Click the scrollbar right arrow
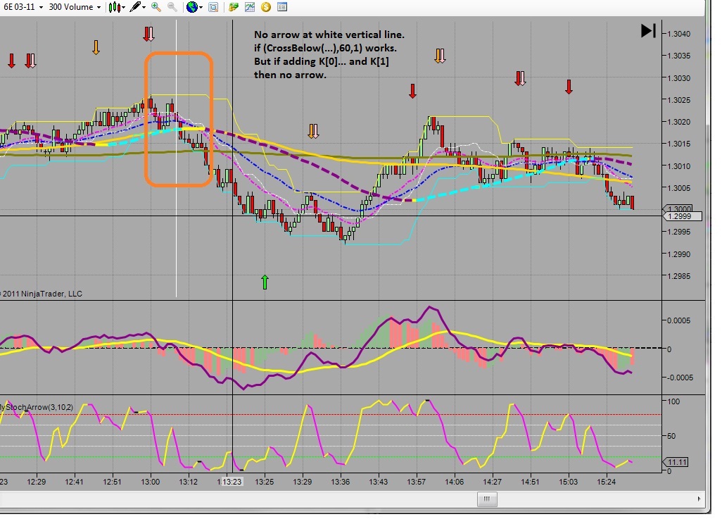Viewport: 722px width, 524px height. pos(699,499)
